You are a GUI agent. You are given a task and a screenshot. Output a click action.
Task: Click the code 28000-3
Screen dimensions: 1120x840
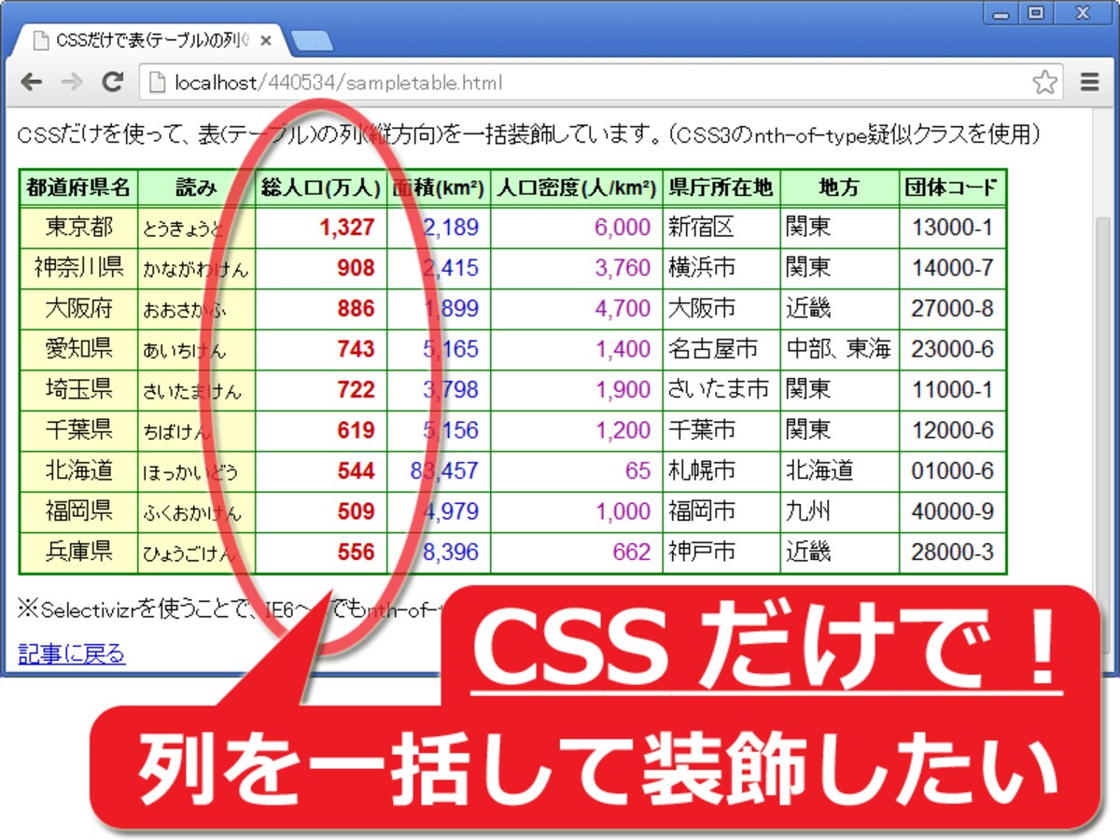953,552
